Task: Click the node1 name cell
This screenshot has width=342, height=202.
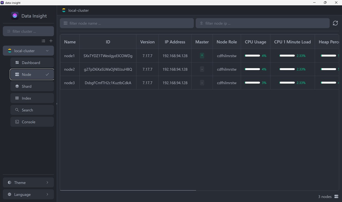Action: coord(69,56)
